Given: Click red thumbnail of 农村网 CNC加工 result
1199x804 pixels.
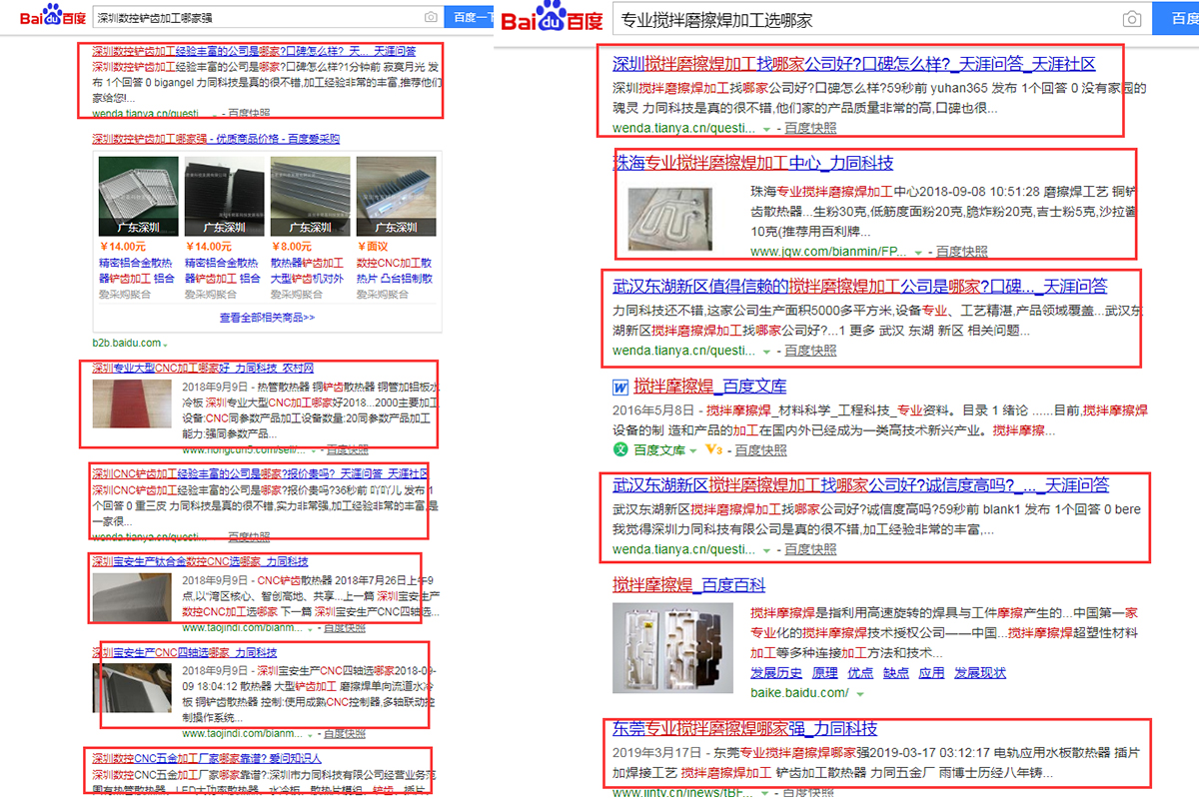Looking at the screenshot, I should 132,402.
